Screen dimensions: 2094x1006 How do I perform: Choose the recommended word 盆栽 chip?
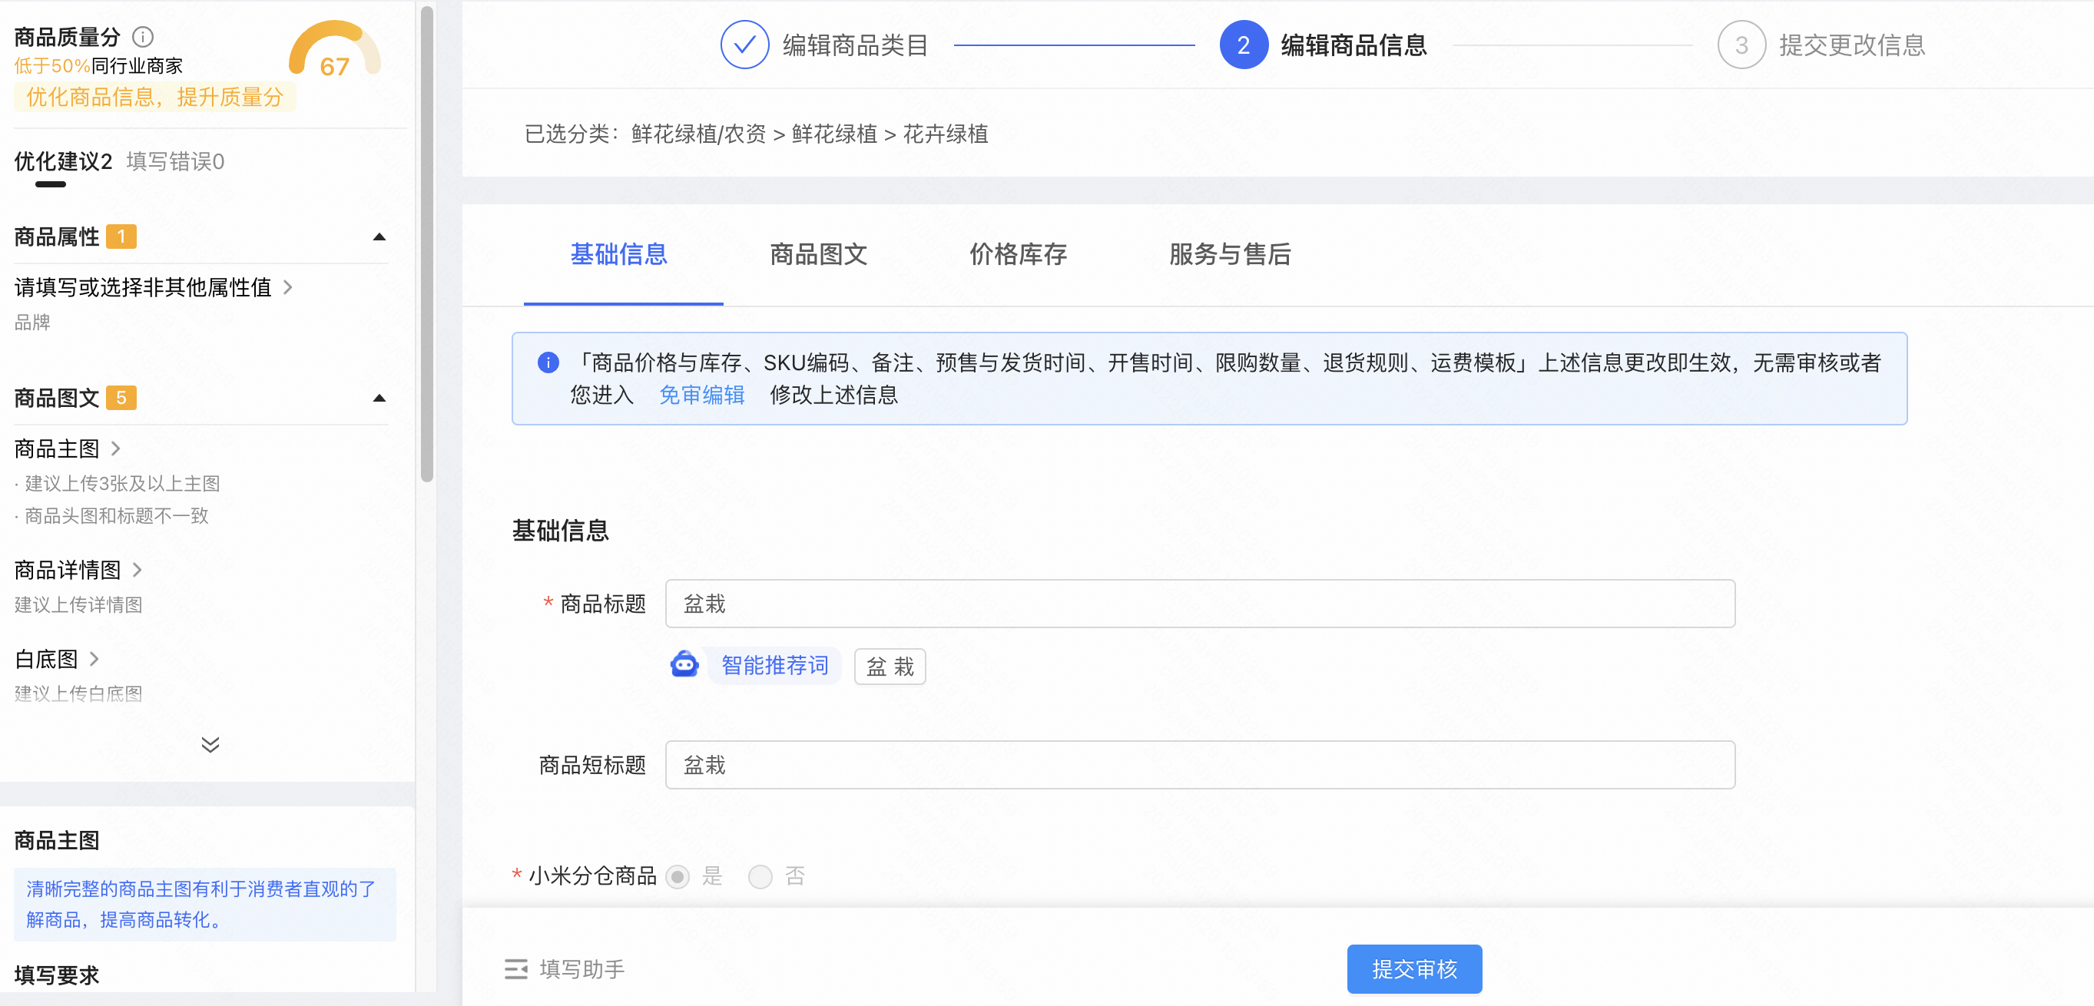[890, 667]
